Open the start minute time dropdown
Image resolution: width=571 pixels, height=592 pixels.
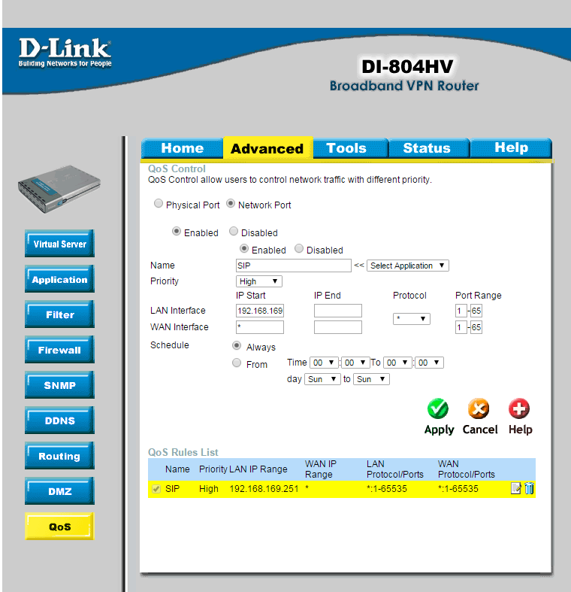(355, 363)
